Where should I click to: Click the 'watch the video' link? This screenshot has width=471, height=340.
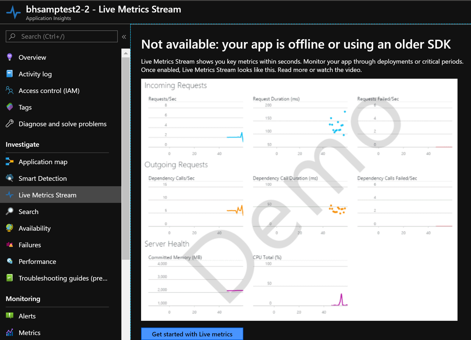click(x=338, y=70)
